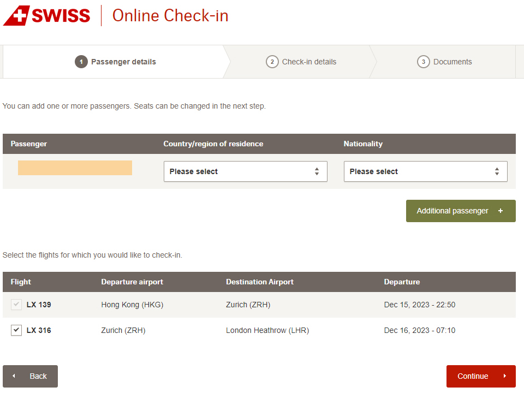Image resolution: width=524 pixels, height=405 pixels.
Task: Click the orange highlighted passenger name box
Action: (x=75, y=168)
